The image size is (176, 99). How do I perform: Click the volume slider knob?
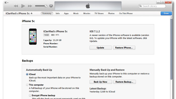[x=46, y=6]
